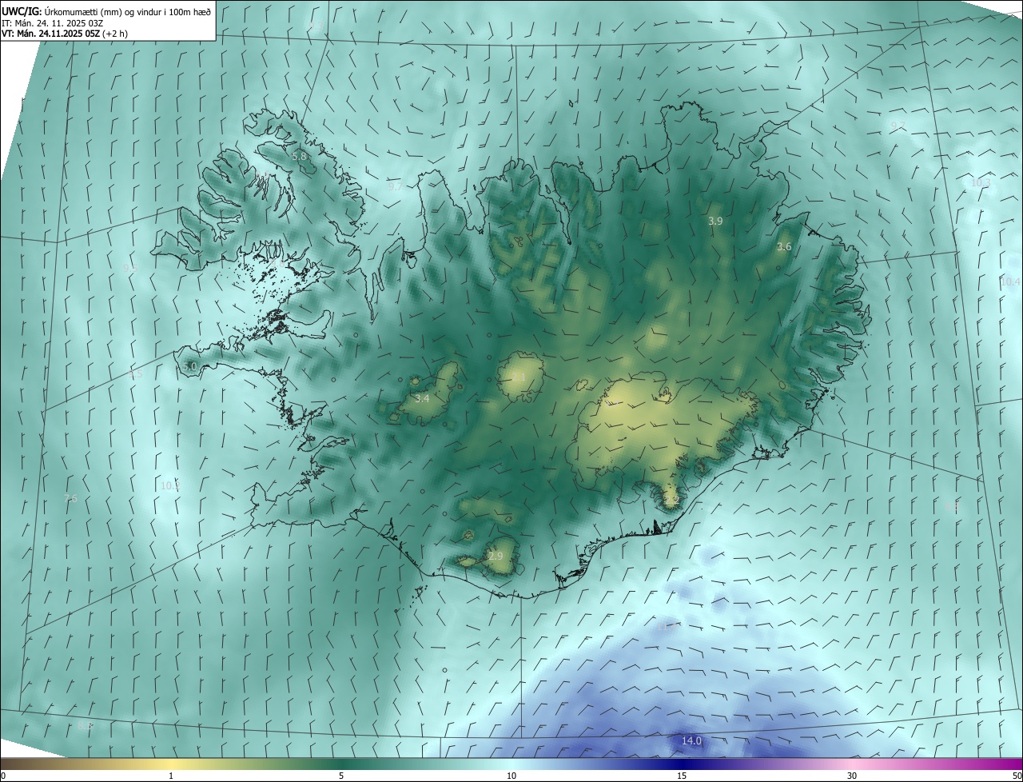The width and height of the screenshot is (1023, 782).
Task: Click the 3.9 value in northeast Iceland
Action: pyautogui.click(x=715, y=221)
